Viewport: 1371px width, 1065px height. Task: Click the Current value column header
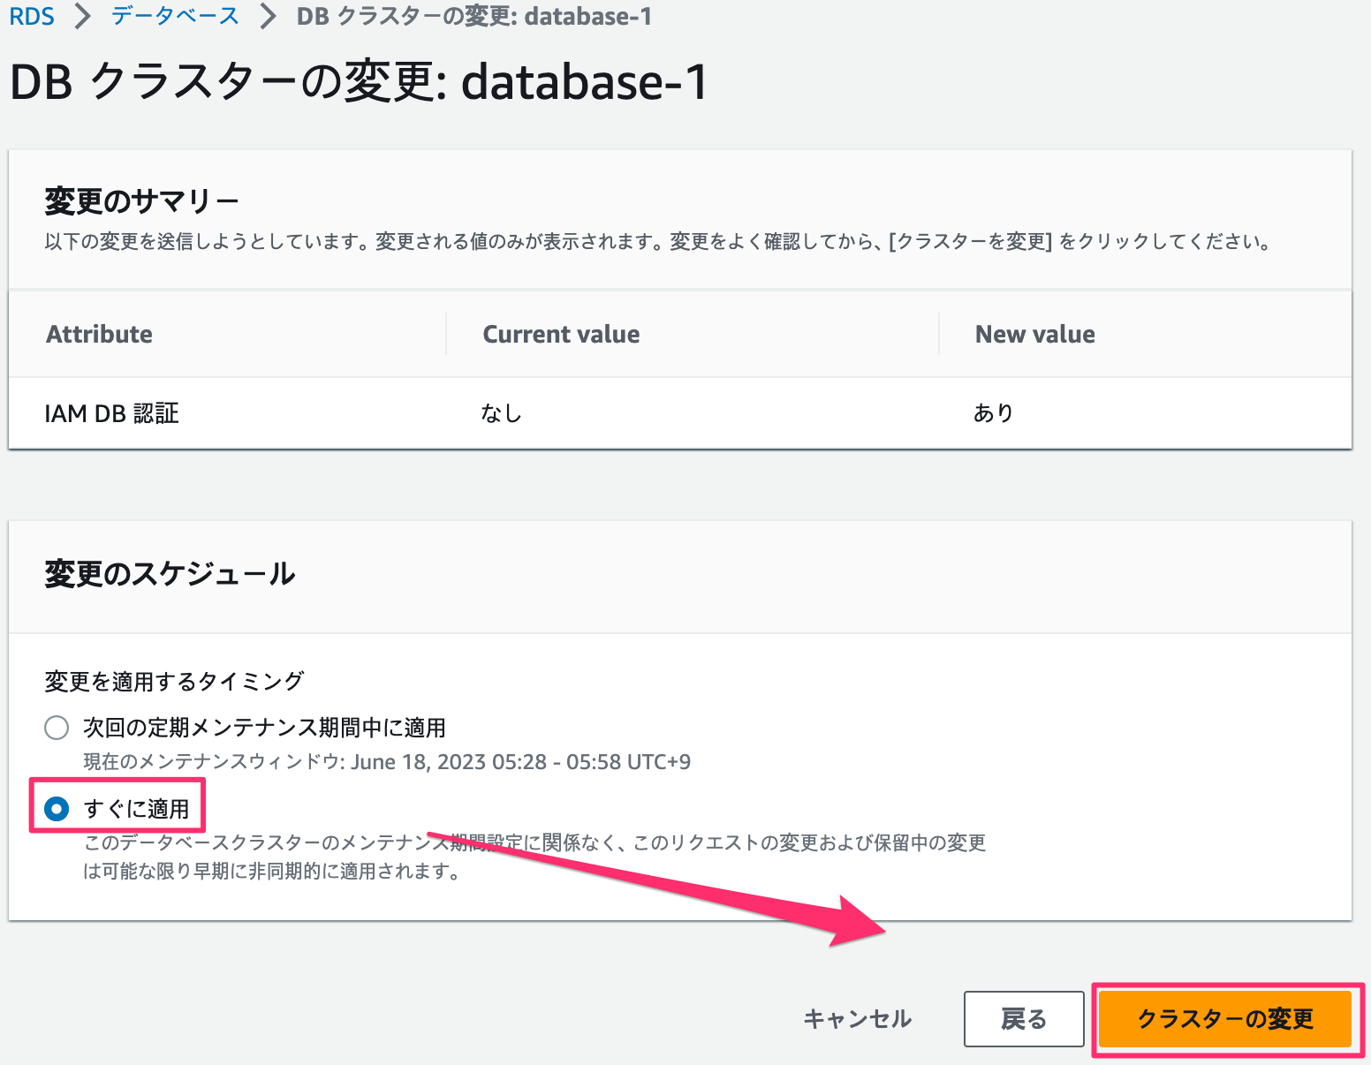(561, 334)
